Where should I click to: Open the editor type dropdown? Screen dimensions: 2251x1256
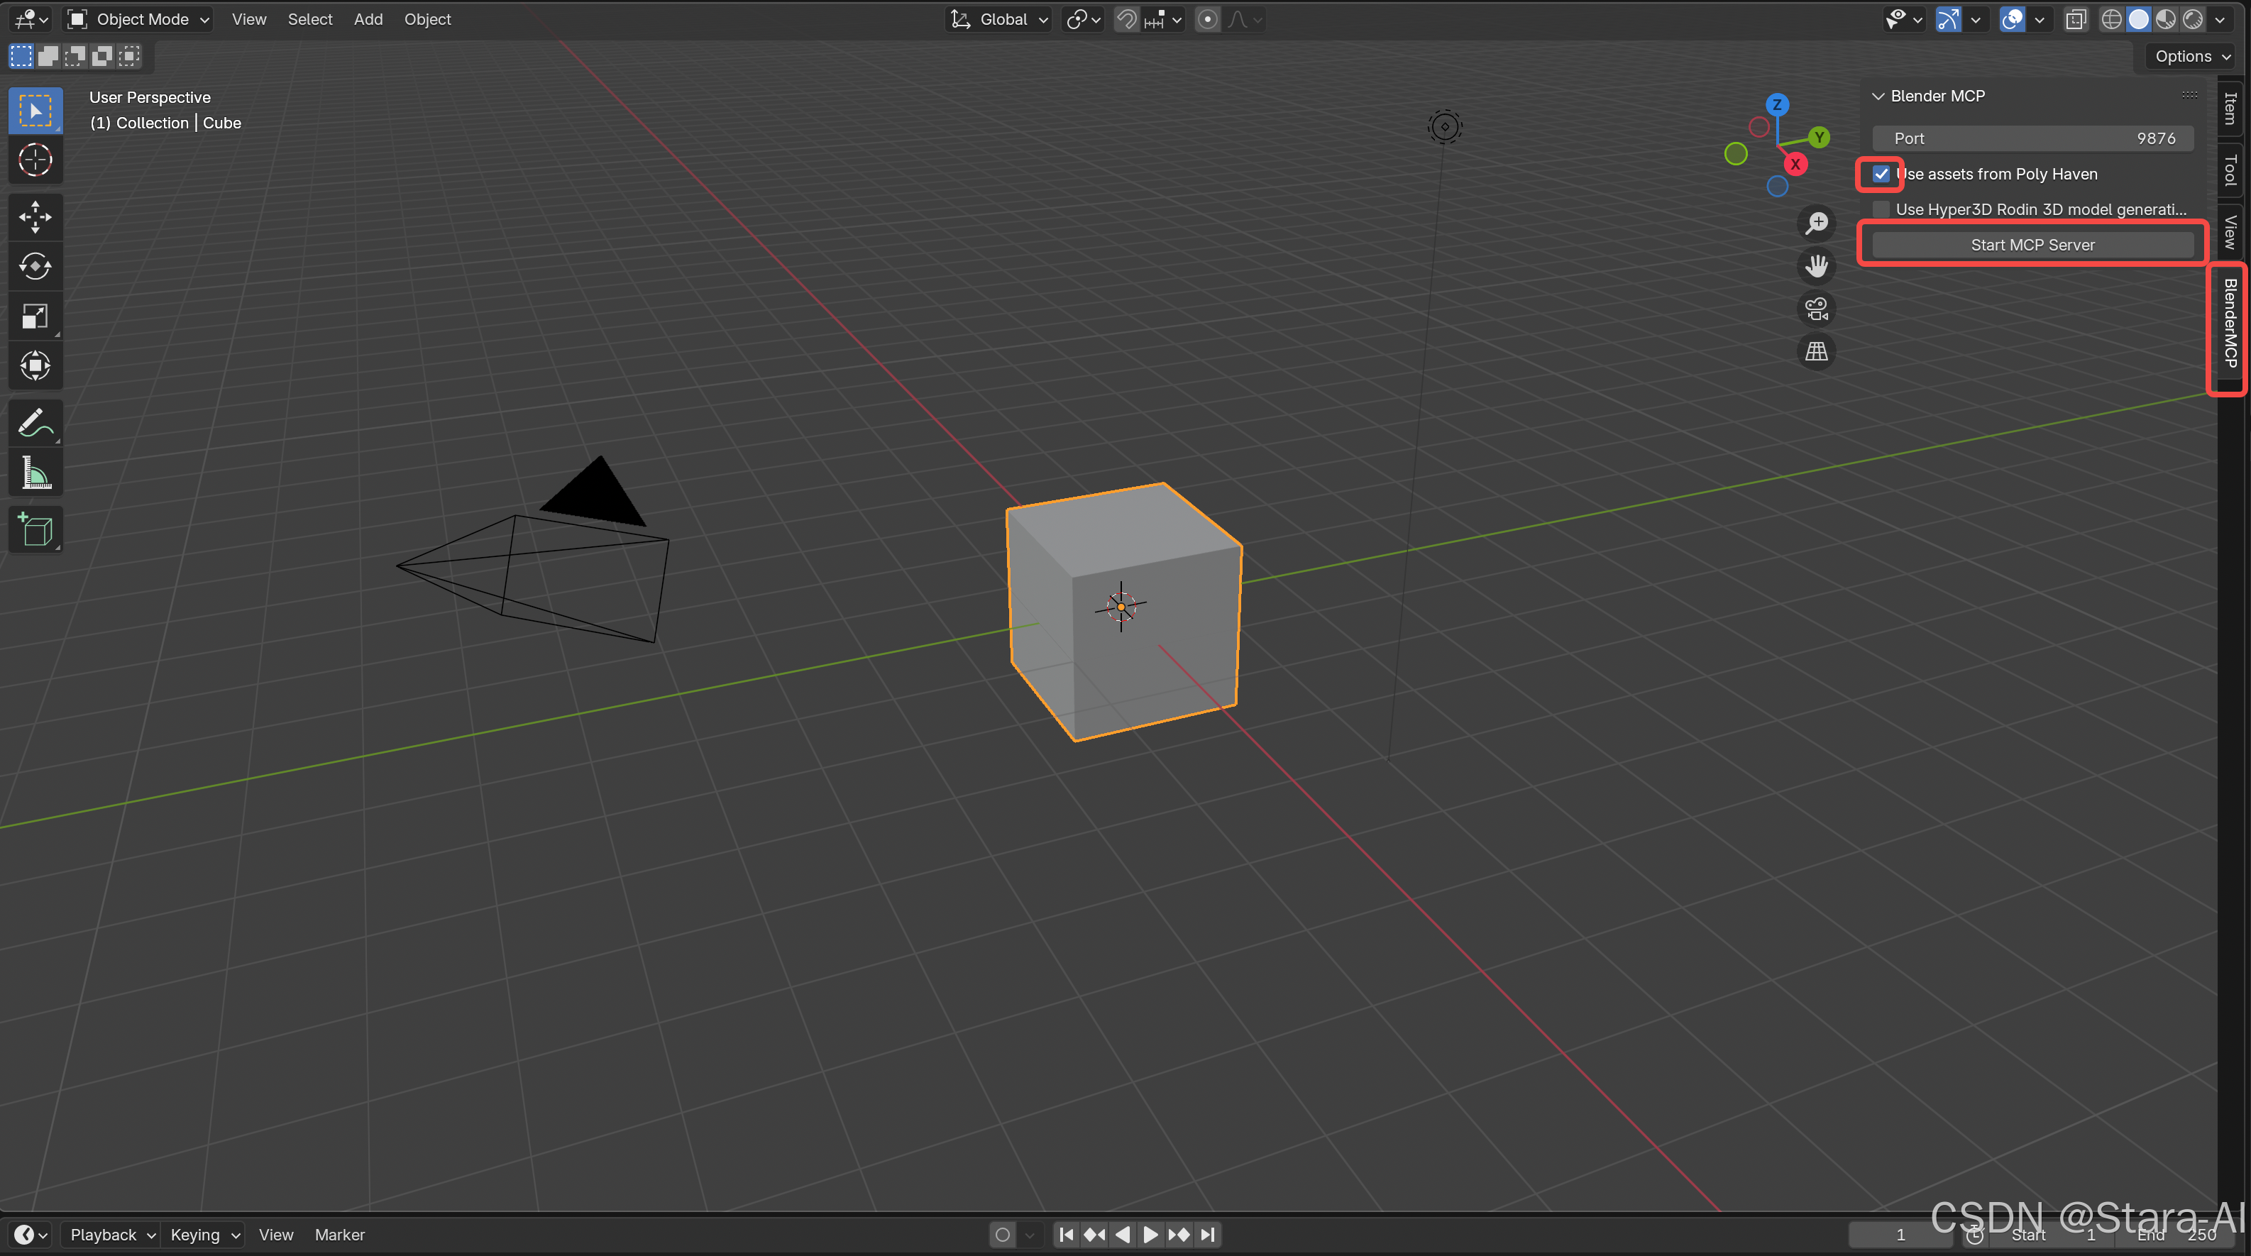(x=31, y=19)
